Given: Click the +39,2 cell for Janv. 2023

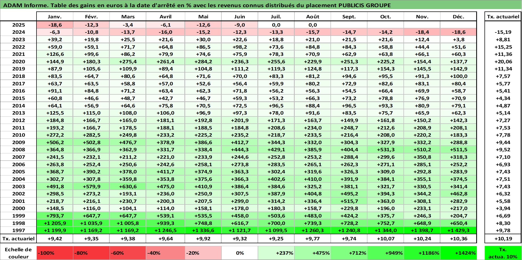Looking at the screenshot, I should pyautogui.click(x=55, y=39).
